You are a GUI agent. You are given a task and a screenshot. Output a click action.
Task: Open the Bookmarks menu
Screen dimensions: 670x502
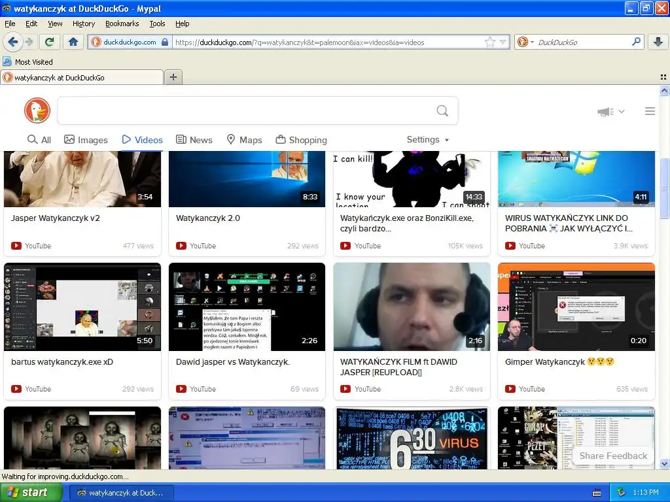[x=122, y=24]
